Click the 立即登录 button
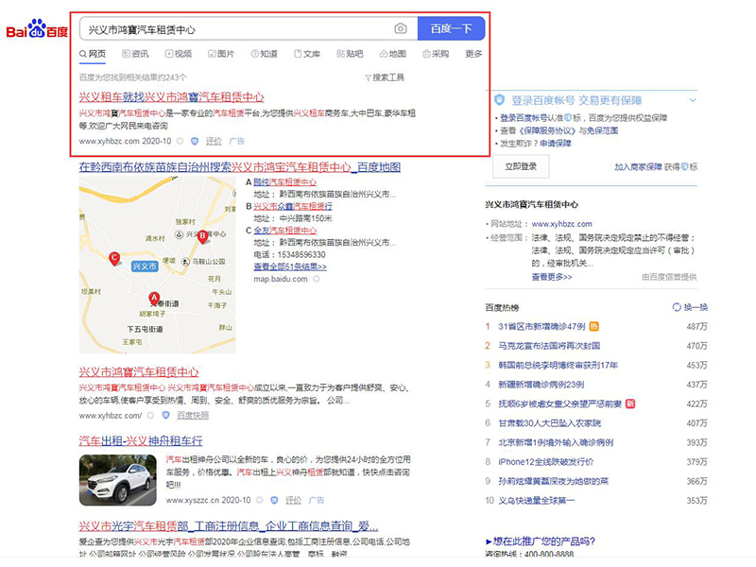The width and height of the screenshot is (756, 567). point(521,167)
